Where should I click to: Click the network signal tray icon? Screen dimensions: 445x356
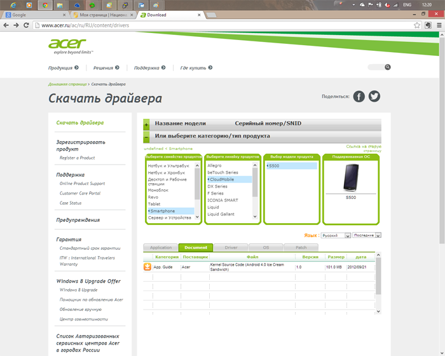[395, 5]
